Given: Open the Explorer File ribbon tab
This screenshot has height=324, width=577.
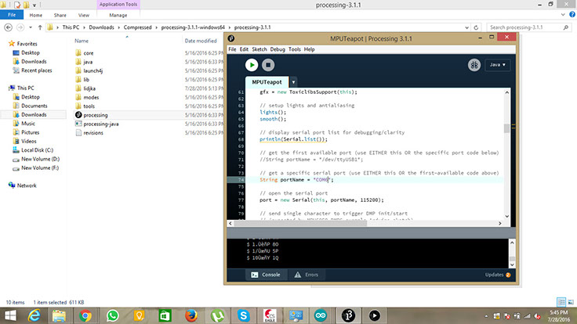Looking at the screenshot, I should [12, 15].
